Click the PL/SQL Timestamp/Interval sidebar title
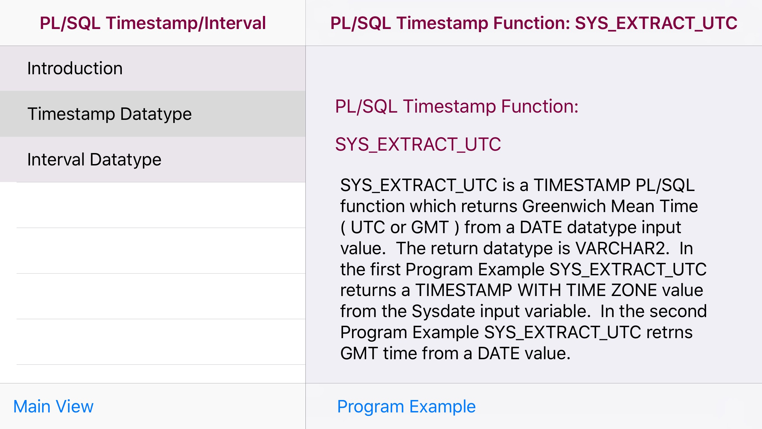Viewport: 762px width, 429px height. click(x=153, y=23)
